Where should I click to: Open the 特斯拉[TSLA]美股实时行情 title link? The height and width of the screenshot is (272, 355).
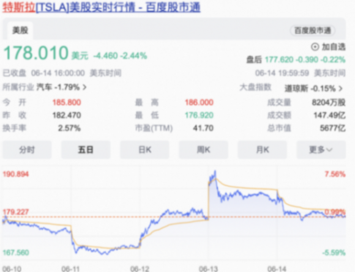(x=102, y=7)
